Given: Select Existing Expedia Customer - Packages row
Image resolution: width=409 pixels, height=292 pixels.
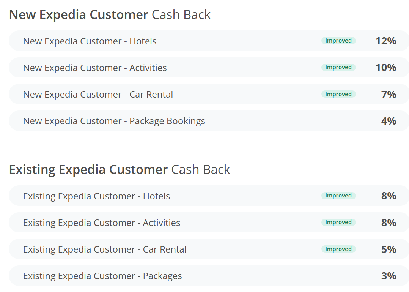Looking at the screenshot, I should (209, 276).
